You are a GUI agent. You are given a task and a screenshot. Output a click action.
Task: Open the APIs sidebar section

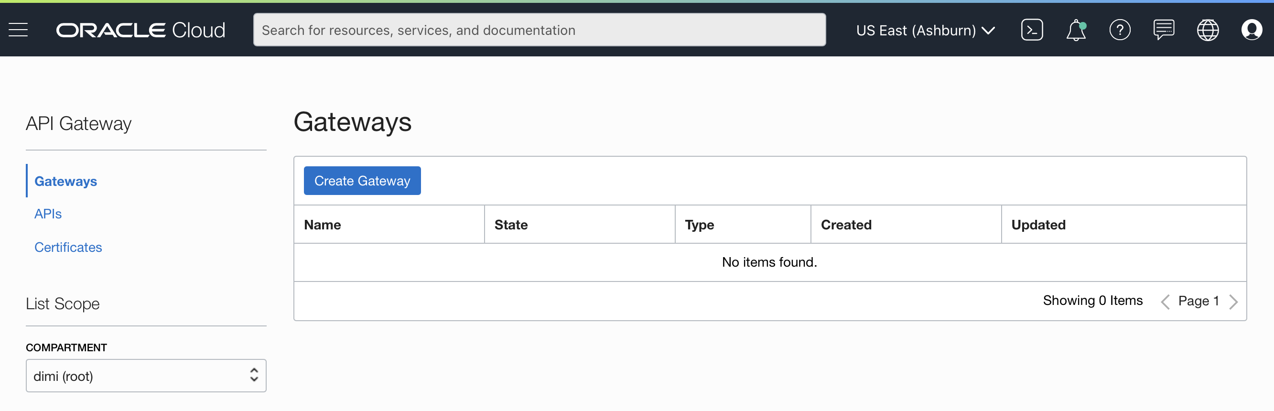(48, 214)
